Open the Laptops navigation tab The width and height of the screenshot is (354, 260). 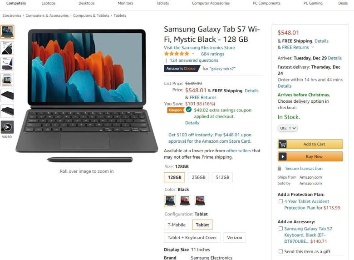coord(48,3)
